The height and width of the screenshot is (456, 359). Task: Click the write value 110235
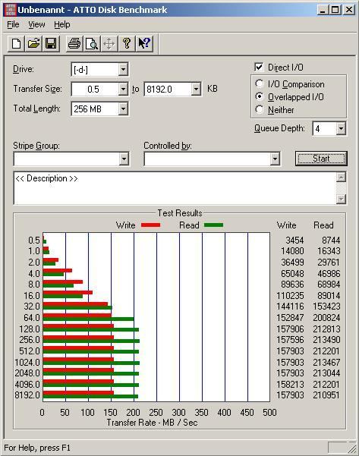click(x=290, y=296)
